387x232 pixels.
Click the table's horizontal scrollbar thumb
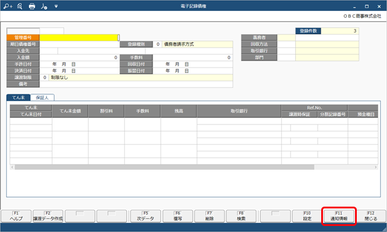pos(164,167)
